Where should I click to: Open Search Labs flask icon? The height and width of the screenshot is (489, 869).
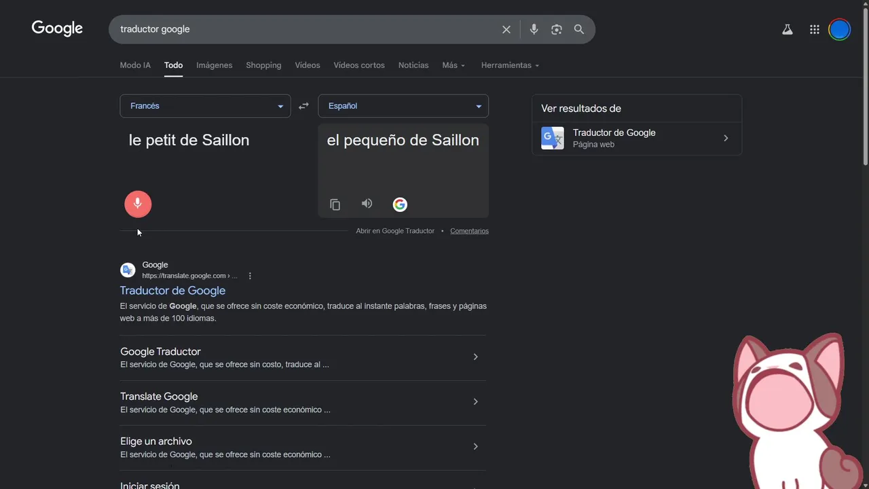click(788, 29)
